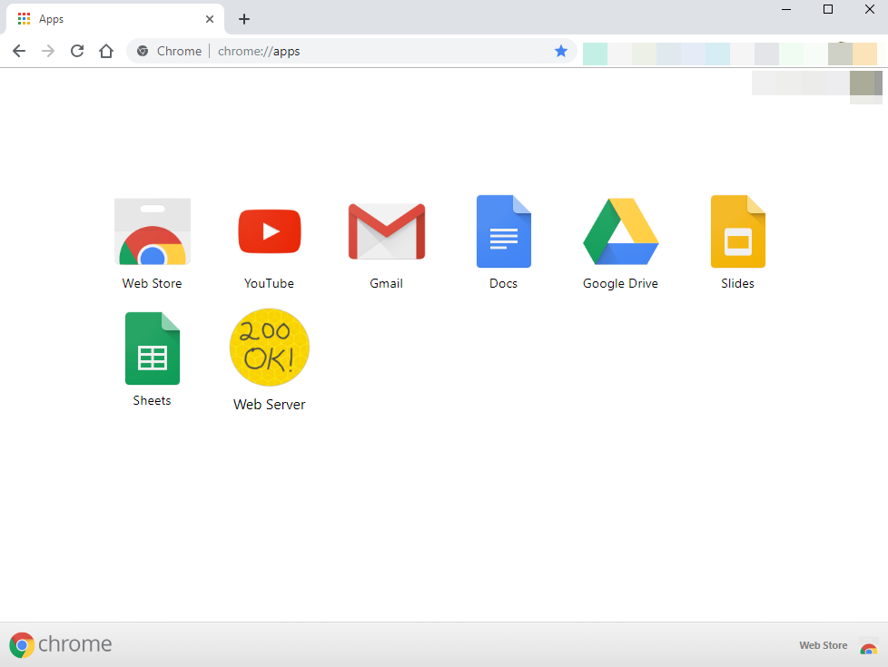Image resolution: width=888 pixels, height=667 pixels.
Task: Click the forward navigation arrow
Action: [48, 51]
